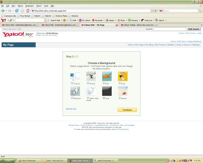Screen dimensions: 203x163
Task: Open the Tools menu
Action: pyautogui.click(x=46, y=6)
